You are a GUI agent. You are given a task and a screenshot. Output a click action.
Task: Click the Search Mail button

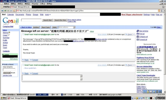coord(47,20)
